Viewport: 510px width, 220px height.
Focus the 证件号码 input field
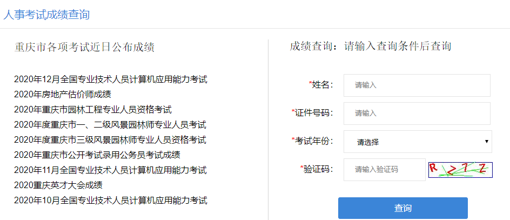pyautogui.click(x=417, y=114)
